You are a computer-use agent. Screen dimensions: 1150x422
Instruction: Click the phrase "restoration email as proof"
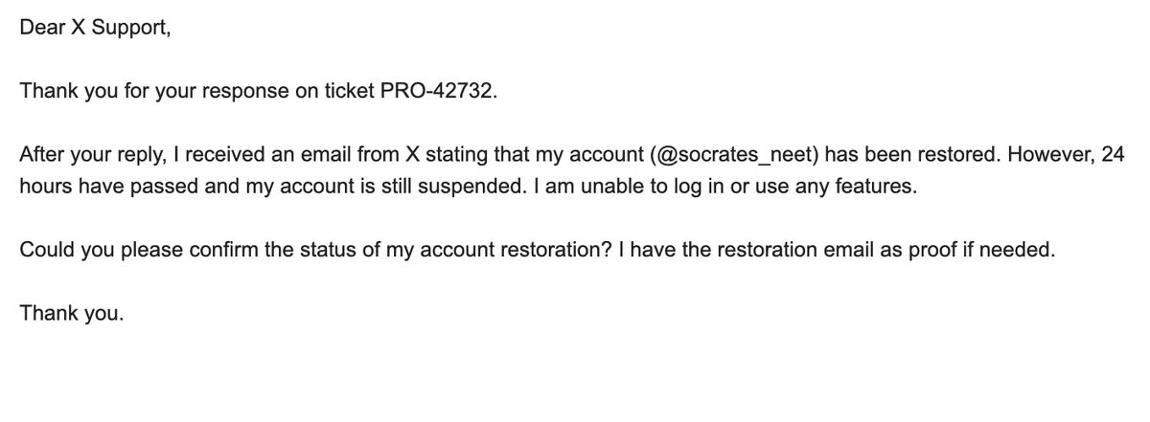click(x=838, y=249)
